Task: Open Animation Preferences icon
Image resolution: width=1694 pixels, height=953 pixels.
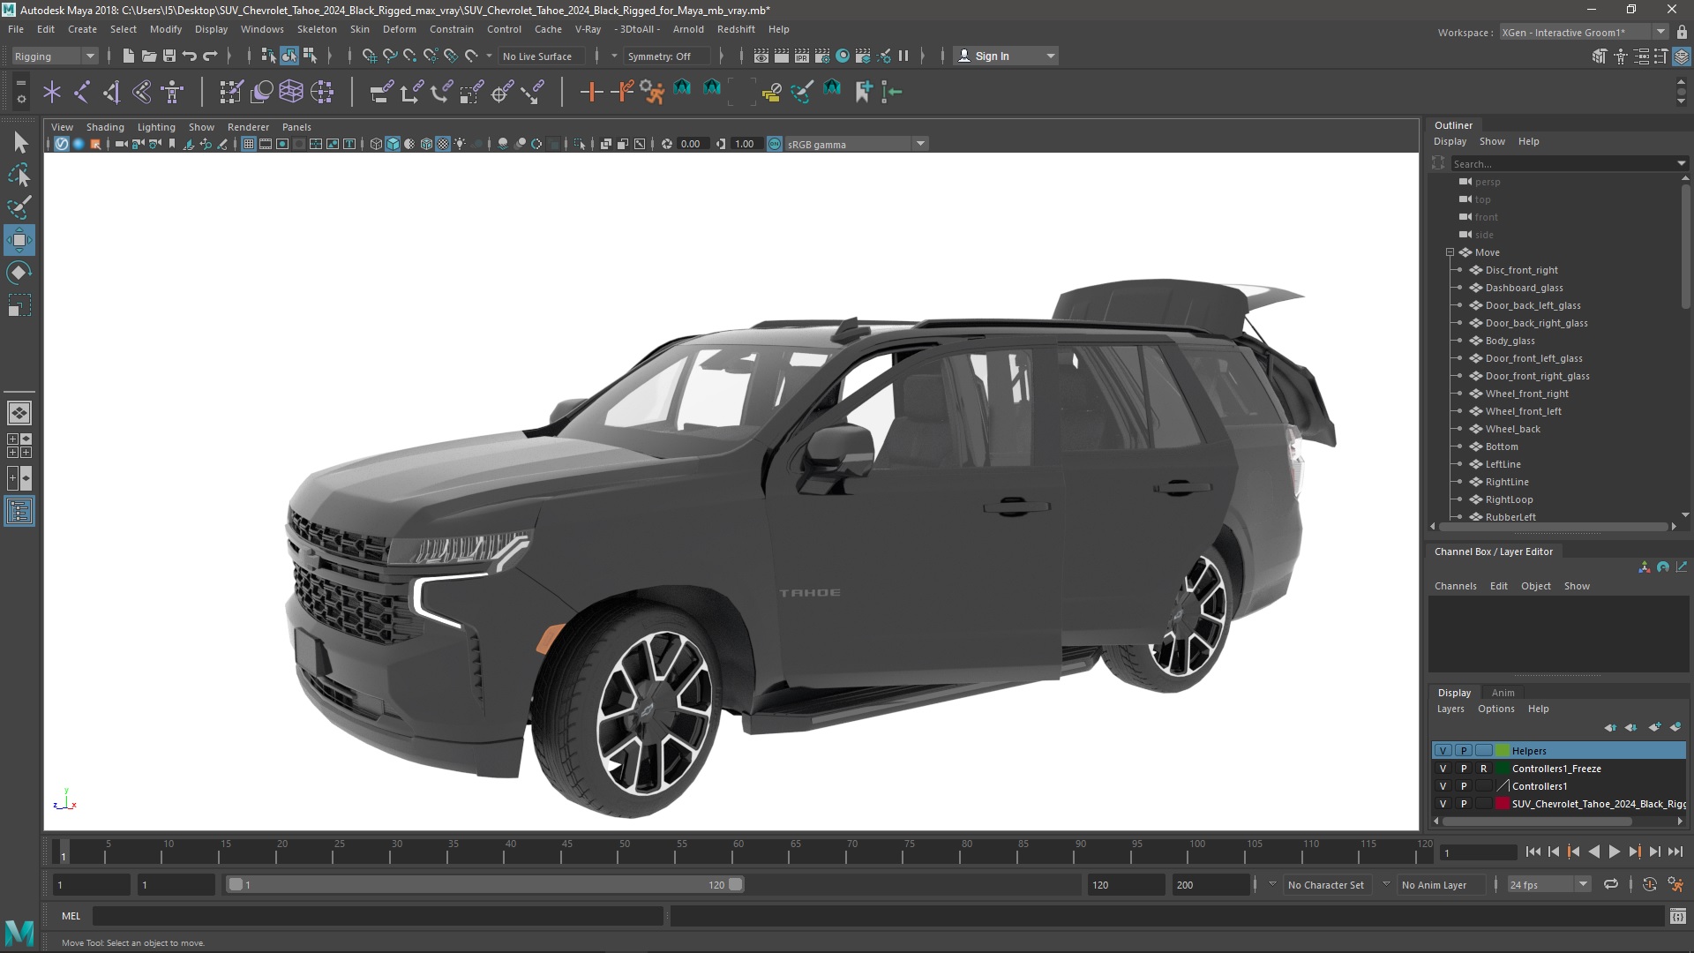Action: pyautogui.click(x=1675, y=884)
